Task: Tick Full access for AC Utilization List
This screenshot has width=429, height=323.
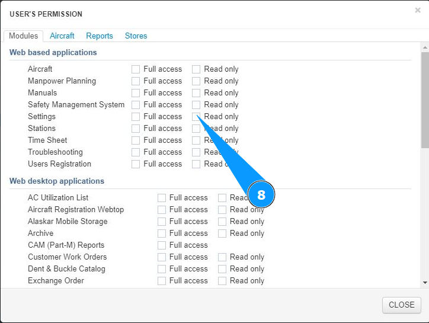Action: [x=162, y=198]
